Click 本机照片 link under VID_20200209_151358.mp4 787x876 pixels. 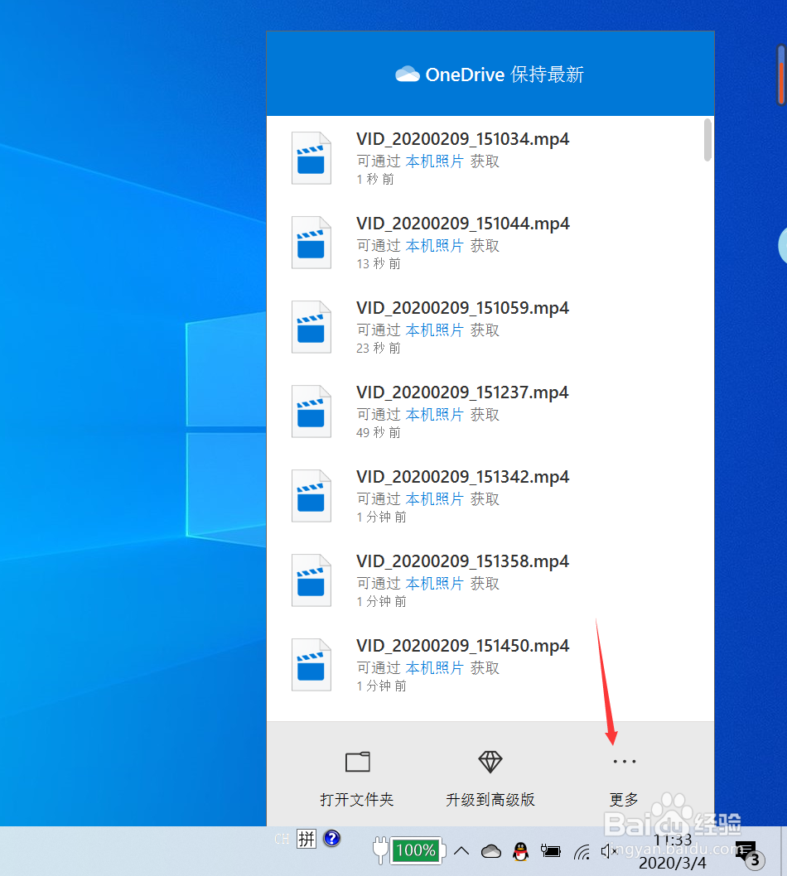(434, 583)
